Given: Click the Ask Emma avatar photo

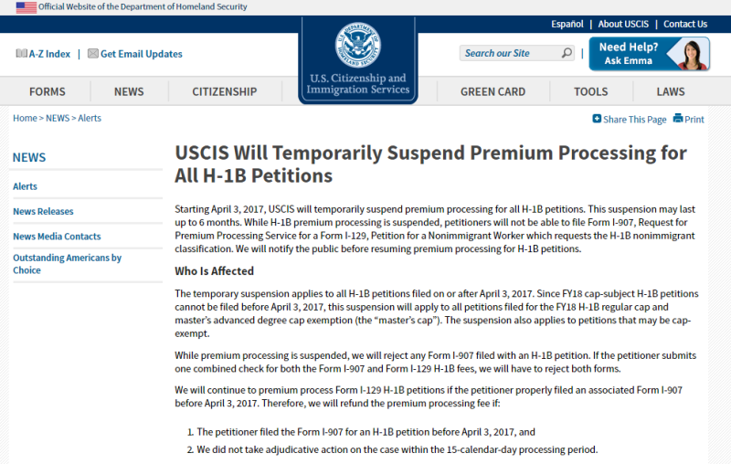Looking at the screenshot, I should (691, 55).
